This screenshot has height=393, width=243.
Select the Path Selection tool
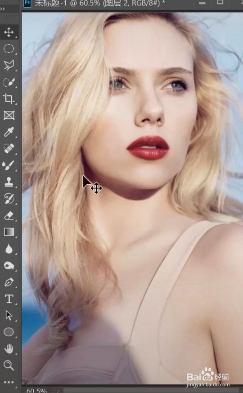[9, 316]
